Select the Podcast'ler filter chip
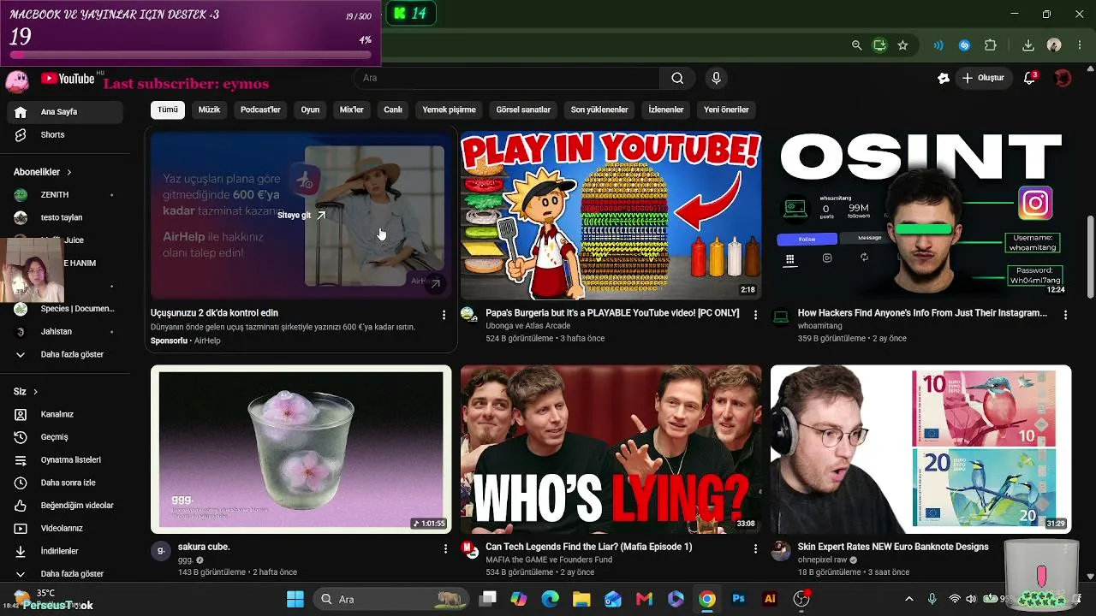Screen dimensions: 1096x616 (260, 110)
